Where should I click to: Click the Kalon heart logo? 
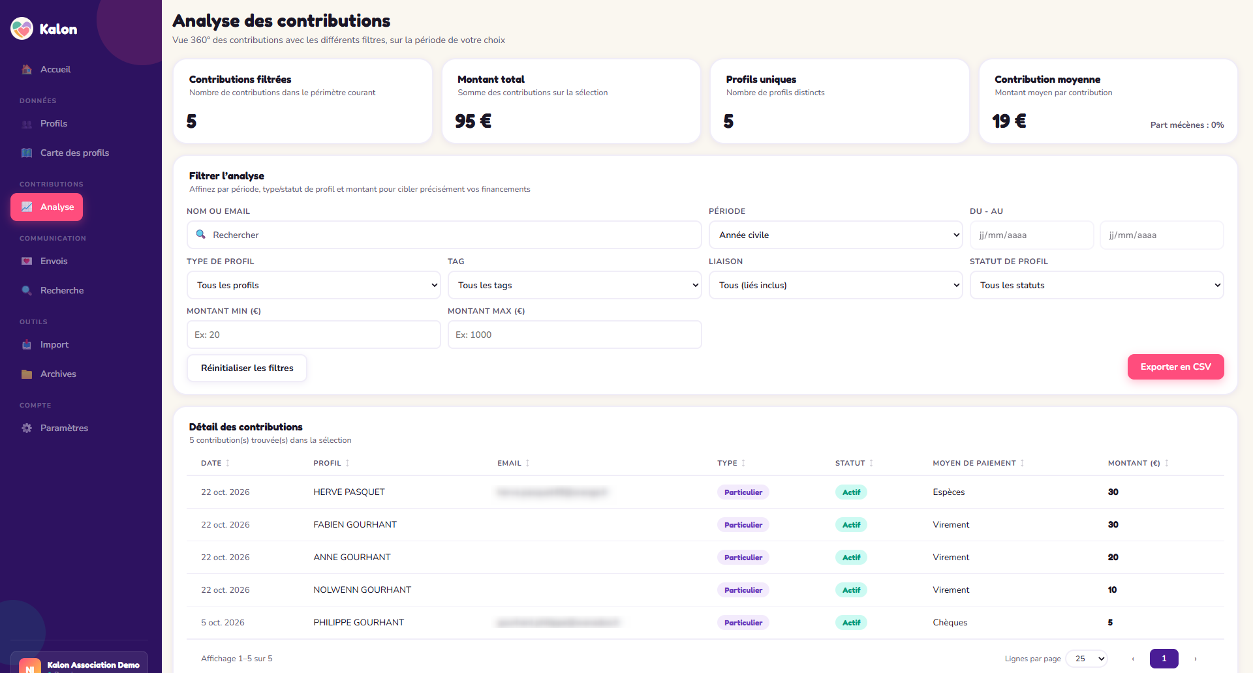tap(22, 29)
